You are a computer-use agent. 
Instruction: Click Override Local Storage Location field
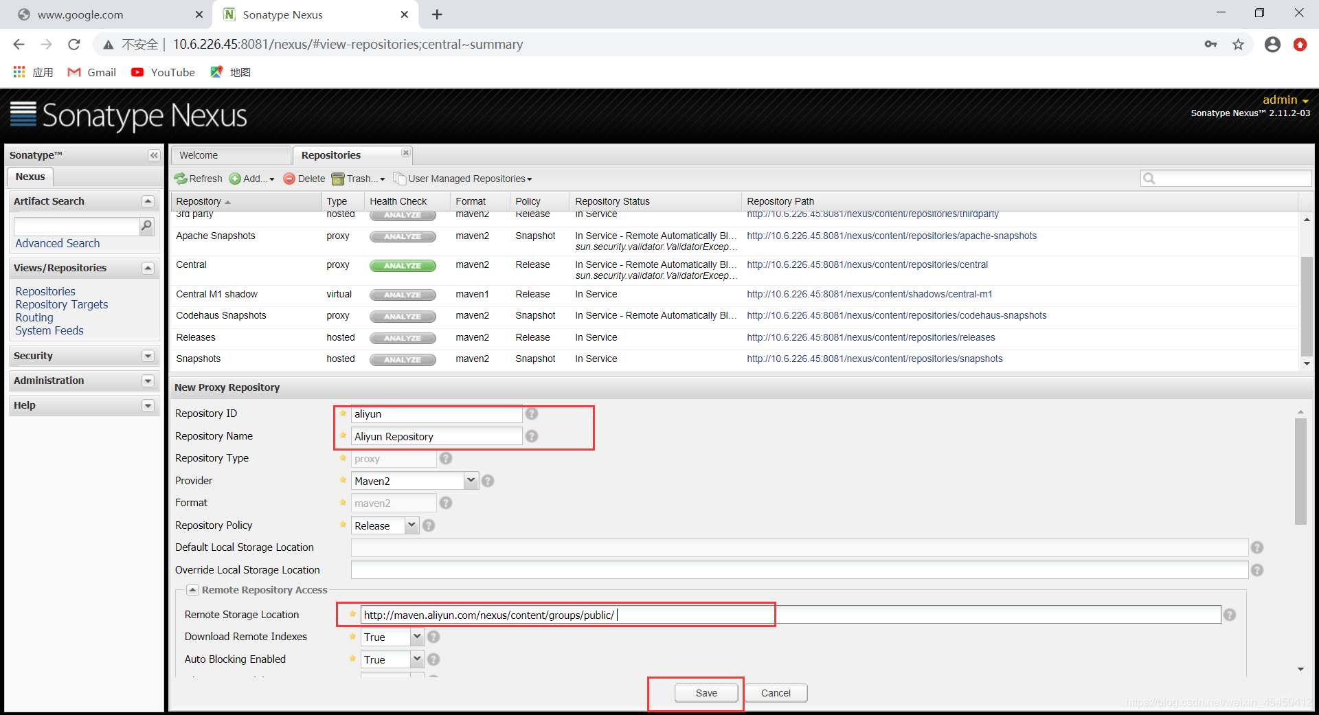[x=799, y=570]
